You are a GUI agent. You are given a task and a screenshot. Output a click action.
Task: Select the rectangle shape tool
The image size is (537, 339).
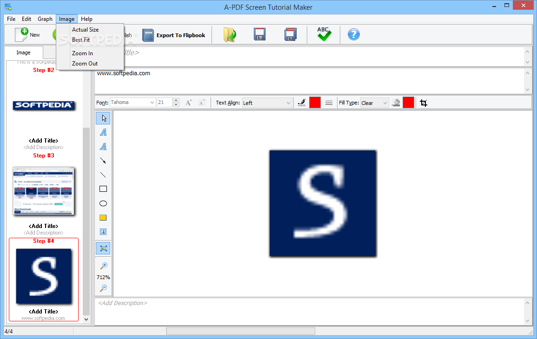coord(103,189)
